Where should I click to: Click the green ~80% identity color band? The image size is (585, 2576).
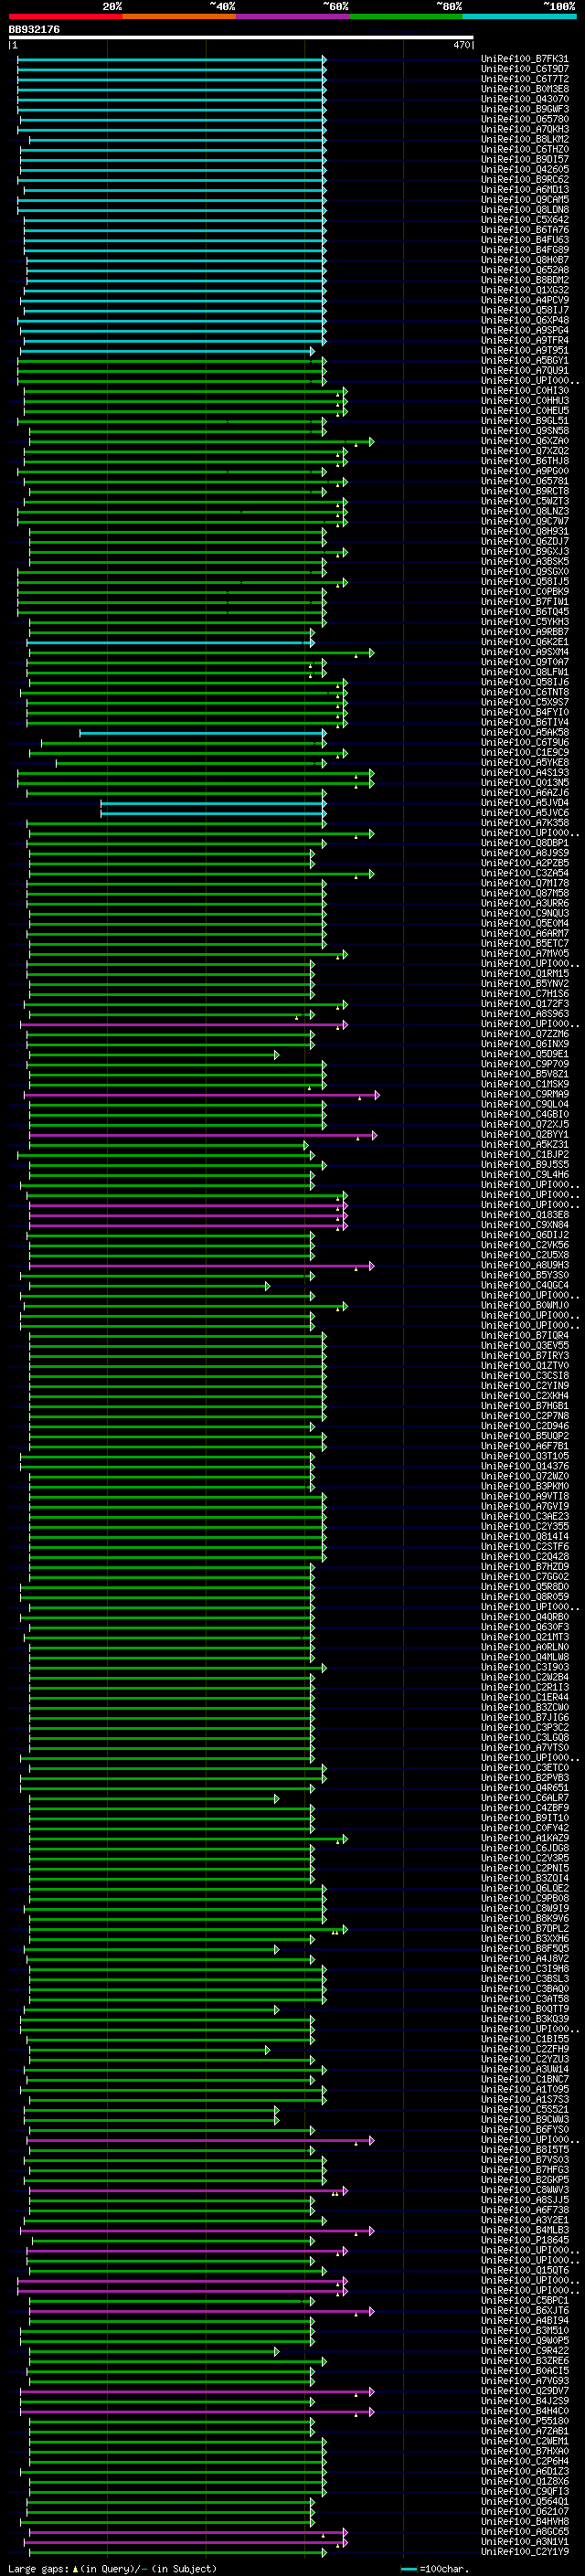pyautogui.click(x=406, y=16)
